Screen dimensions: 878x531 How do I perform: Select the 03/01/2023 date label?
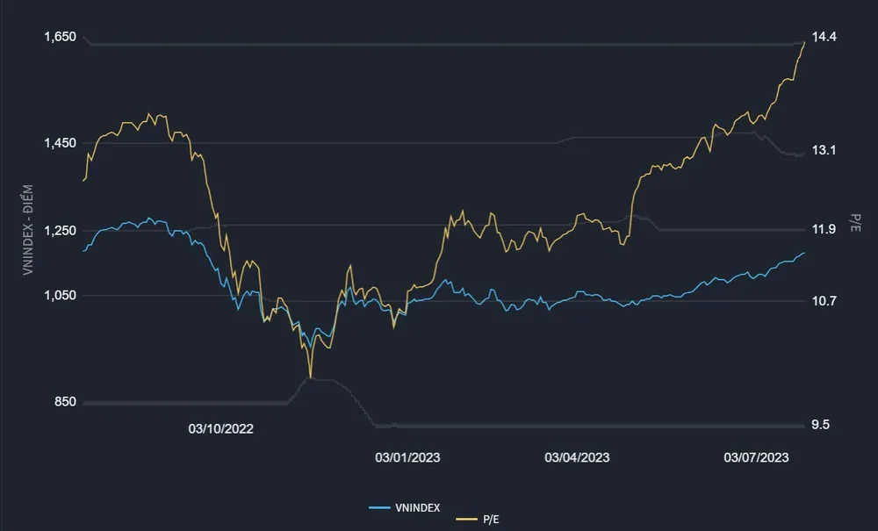coord(408,457)
